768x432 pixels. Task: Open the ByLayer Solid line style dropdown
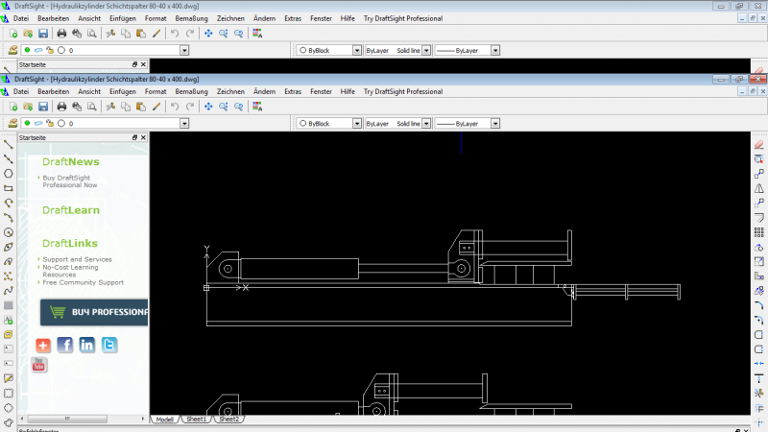(424, 124)
